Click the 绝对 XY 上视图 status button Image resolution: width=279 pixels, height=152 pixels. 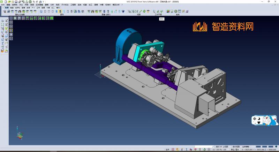pos(223,147)
